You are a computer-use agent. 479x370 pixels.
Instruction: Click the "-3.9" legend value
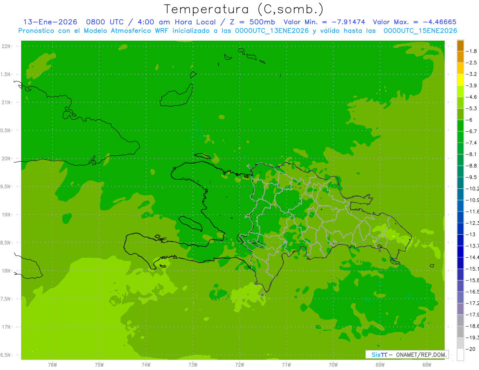click(x=471, y=85)
